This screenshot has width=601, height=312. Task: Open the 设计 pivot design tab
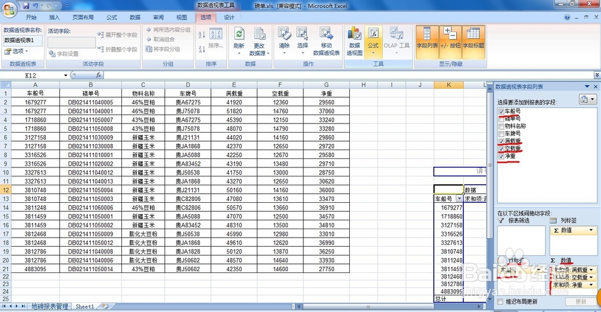pos(229,17)
